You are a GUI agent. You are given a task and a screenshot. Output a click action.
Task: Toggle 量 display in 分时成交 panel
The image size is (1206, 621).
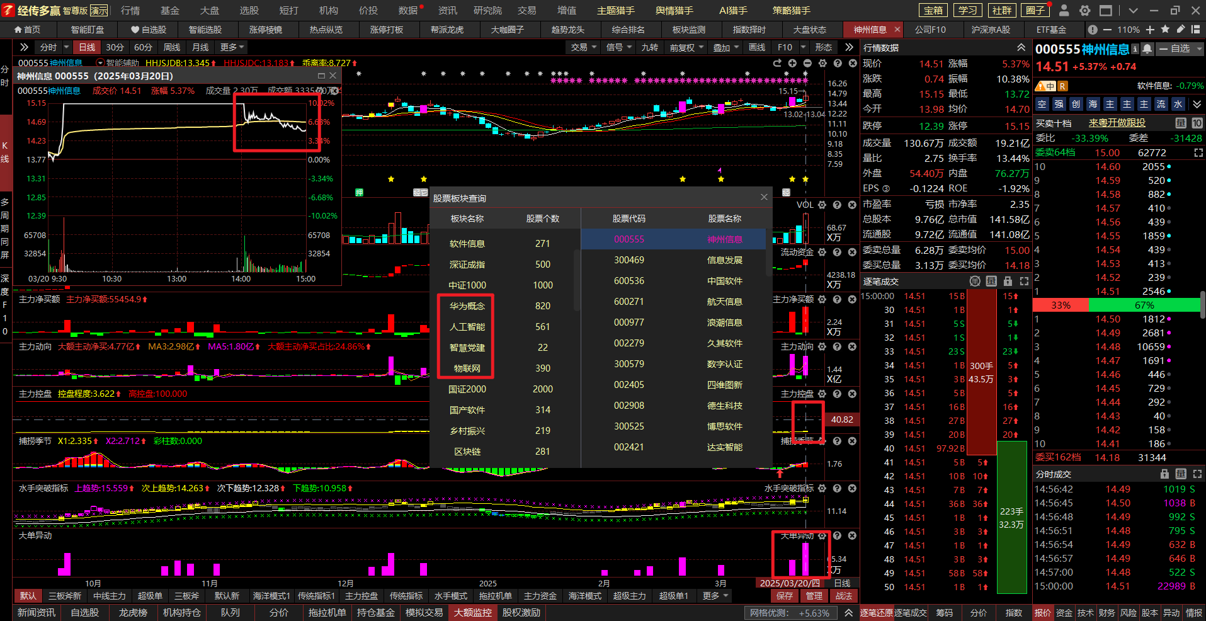click(x=1181, y=474)
